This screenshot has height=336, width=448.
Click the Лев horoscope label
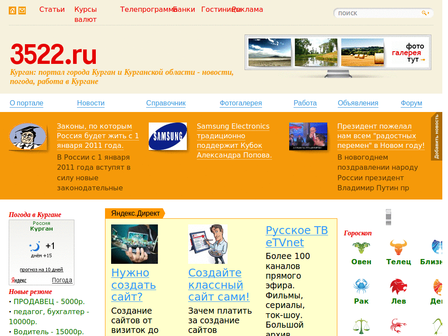[398, 301]
